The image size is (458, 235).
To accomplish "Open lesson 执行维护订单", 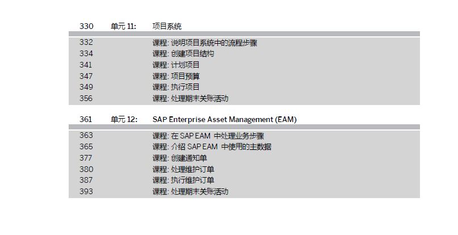I will pos(183,181).
